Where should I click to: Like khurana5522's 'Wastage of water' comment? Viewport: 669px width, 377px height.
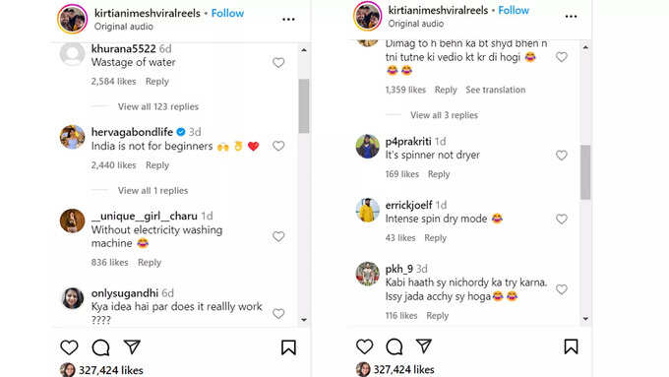click(x=278, y=63)
